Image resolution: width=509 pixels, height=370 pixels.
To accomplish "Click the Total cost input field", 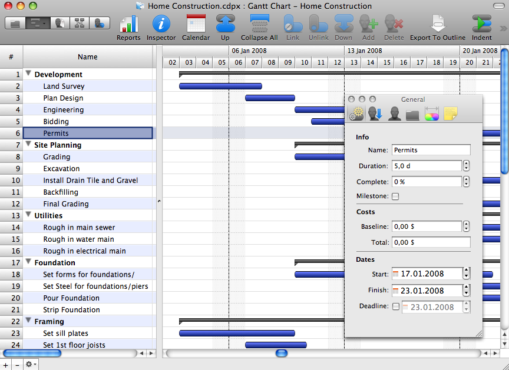I will point(431,242).
